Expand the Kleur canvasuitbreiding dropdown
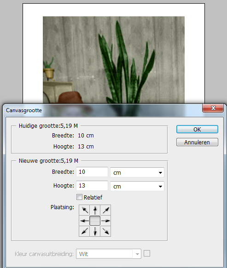 pos(109,254)
